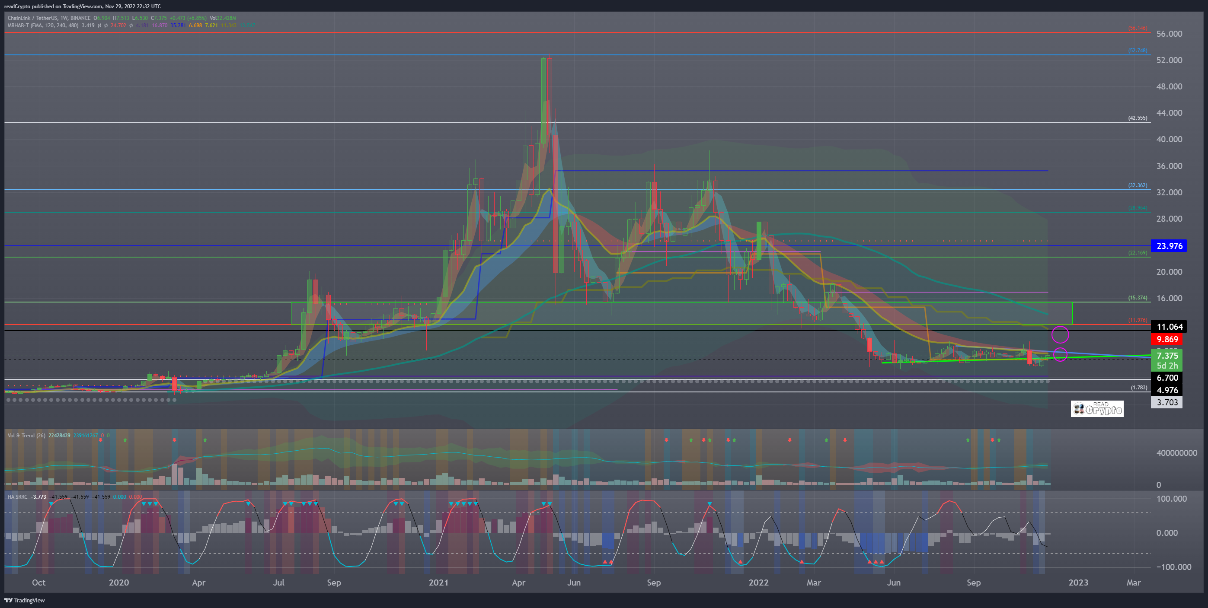
Task: Click the blue 35.281 value in MRHAB-T legend
Action: tap(178, 25)
